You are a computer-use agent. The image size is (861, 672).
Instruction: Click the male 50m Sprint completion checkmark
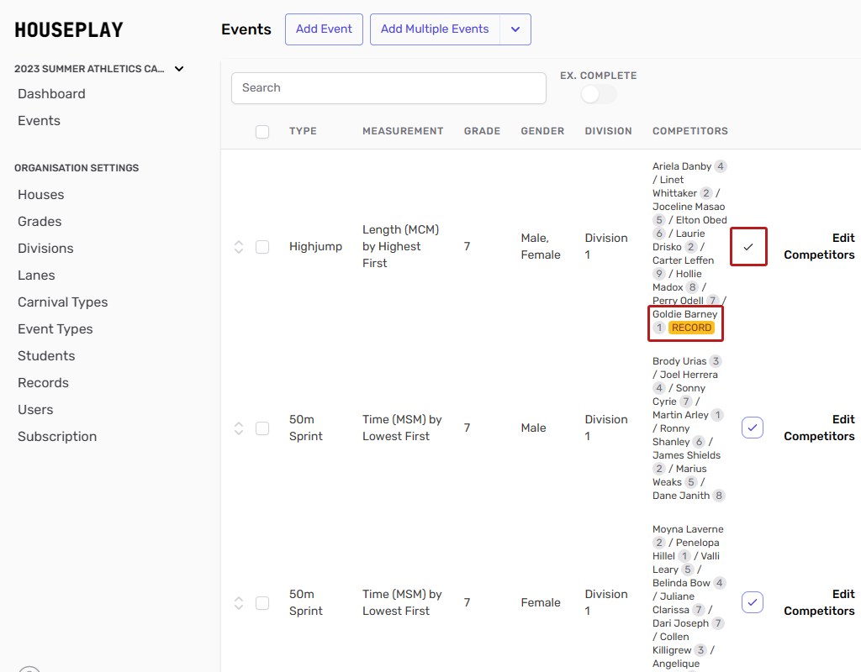pos(752,428)
